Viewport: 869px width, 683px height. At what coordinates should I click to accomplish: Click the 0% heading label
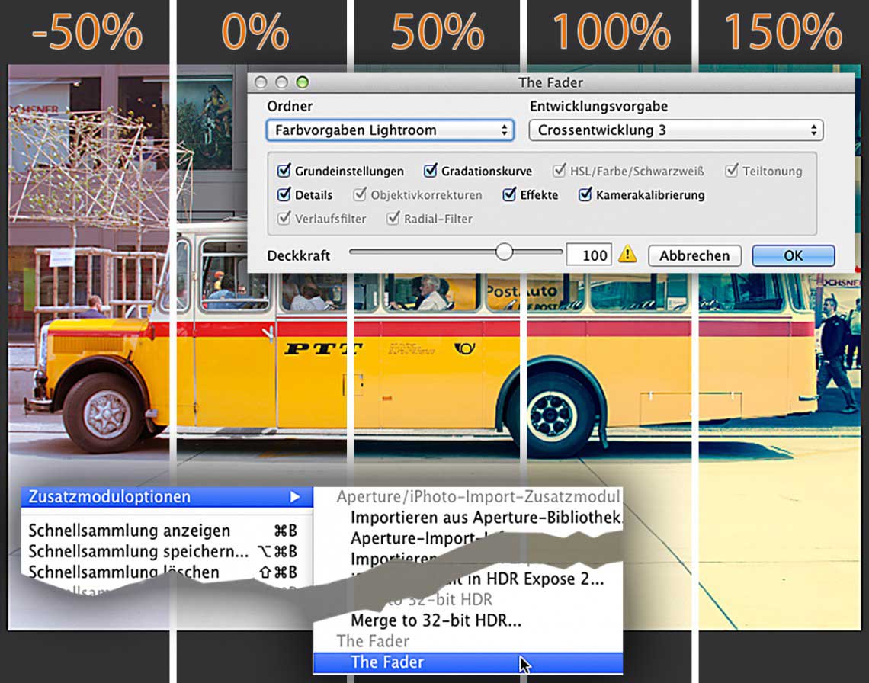tap(255, 32)
